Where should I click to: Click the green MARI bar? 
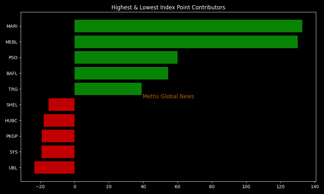[188, 26]
